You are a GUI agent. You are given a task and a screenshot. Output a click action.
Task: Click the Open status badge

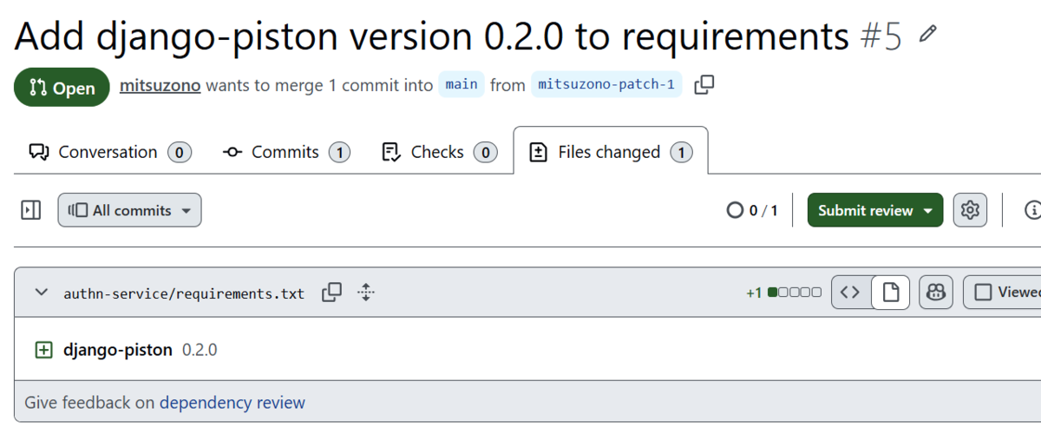click(x=62, y=87)
